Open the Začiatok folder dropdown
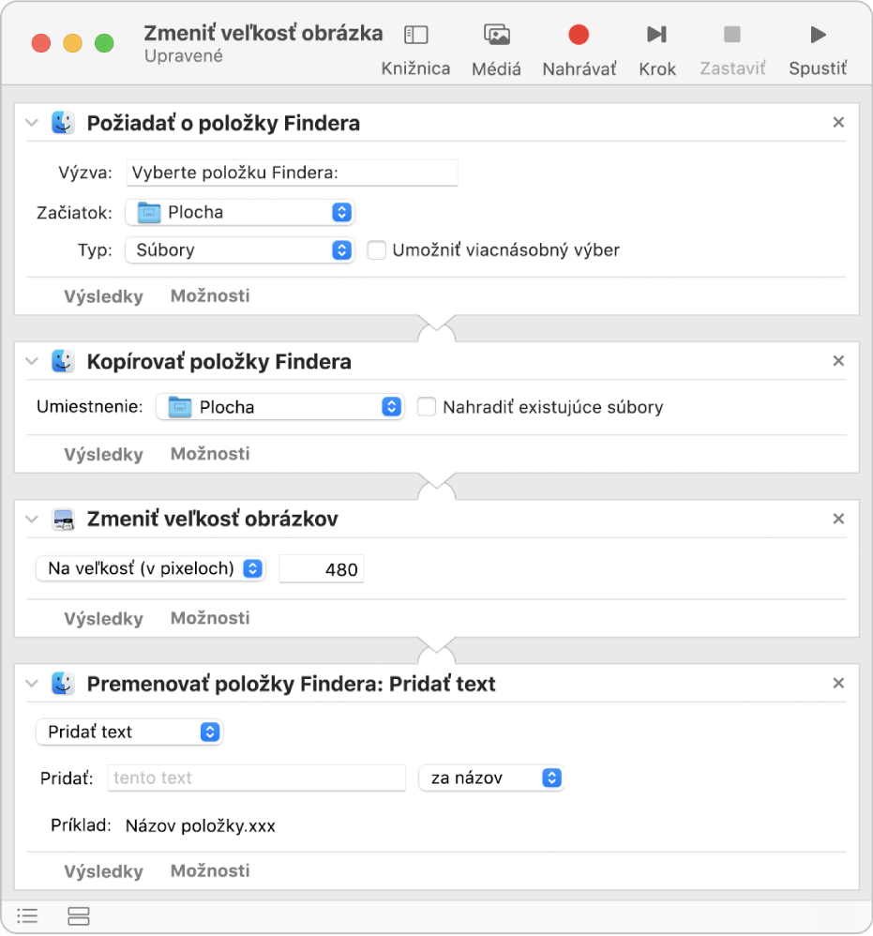Image resolution: width=873 pixels, height=936 pixels. pos(240,213)
